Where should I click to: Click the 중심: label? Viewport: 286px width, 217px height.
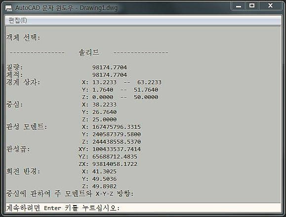15,105
